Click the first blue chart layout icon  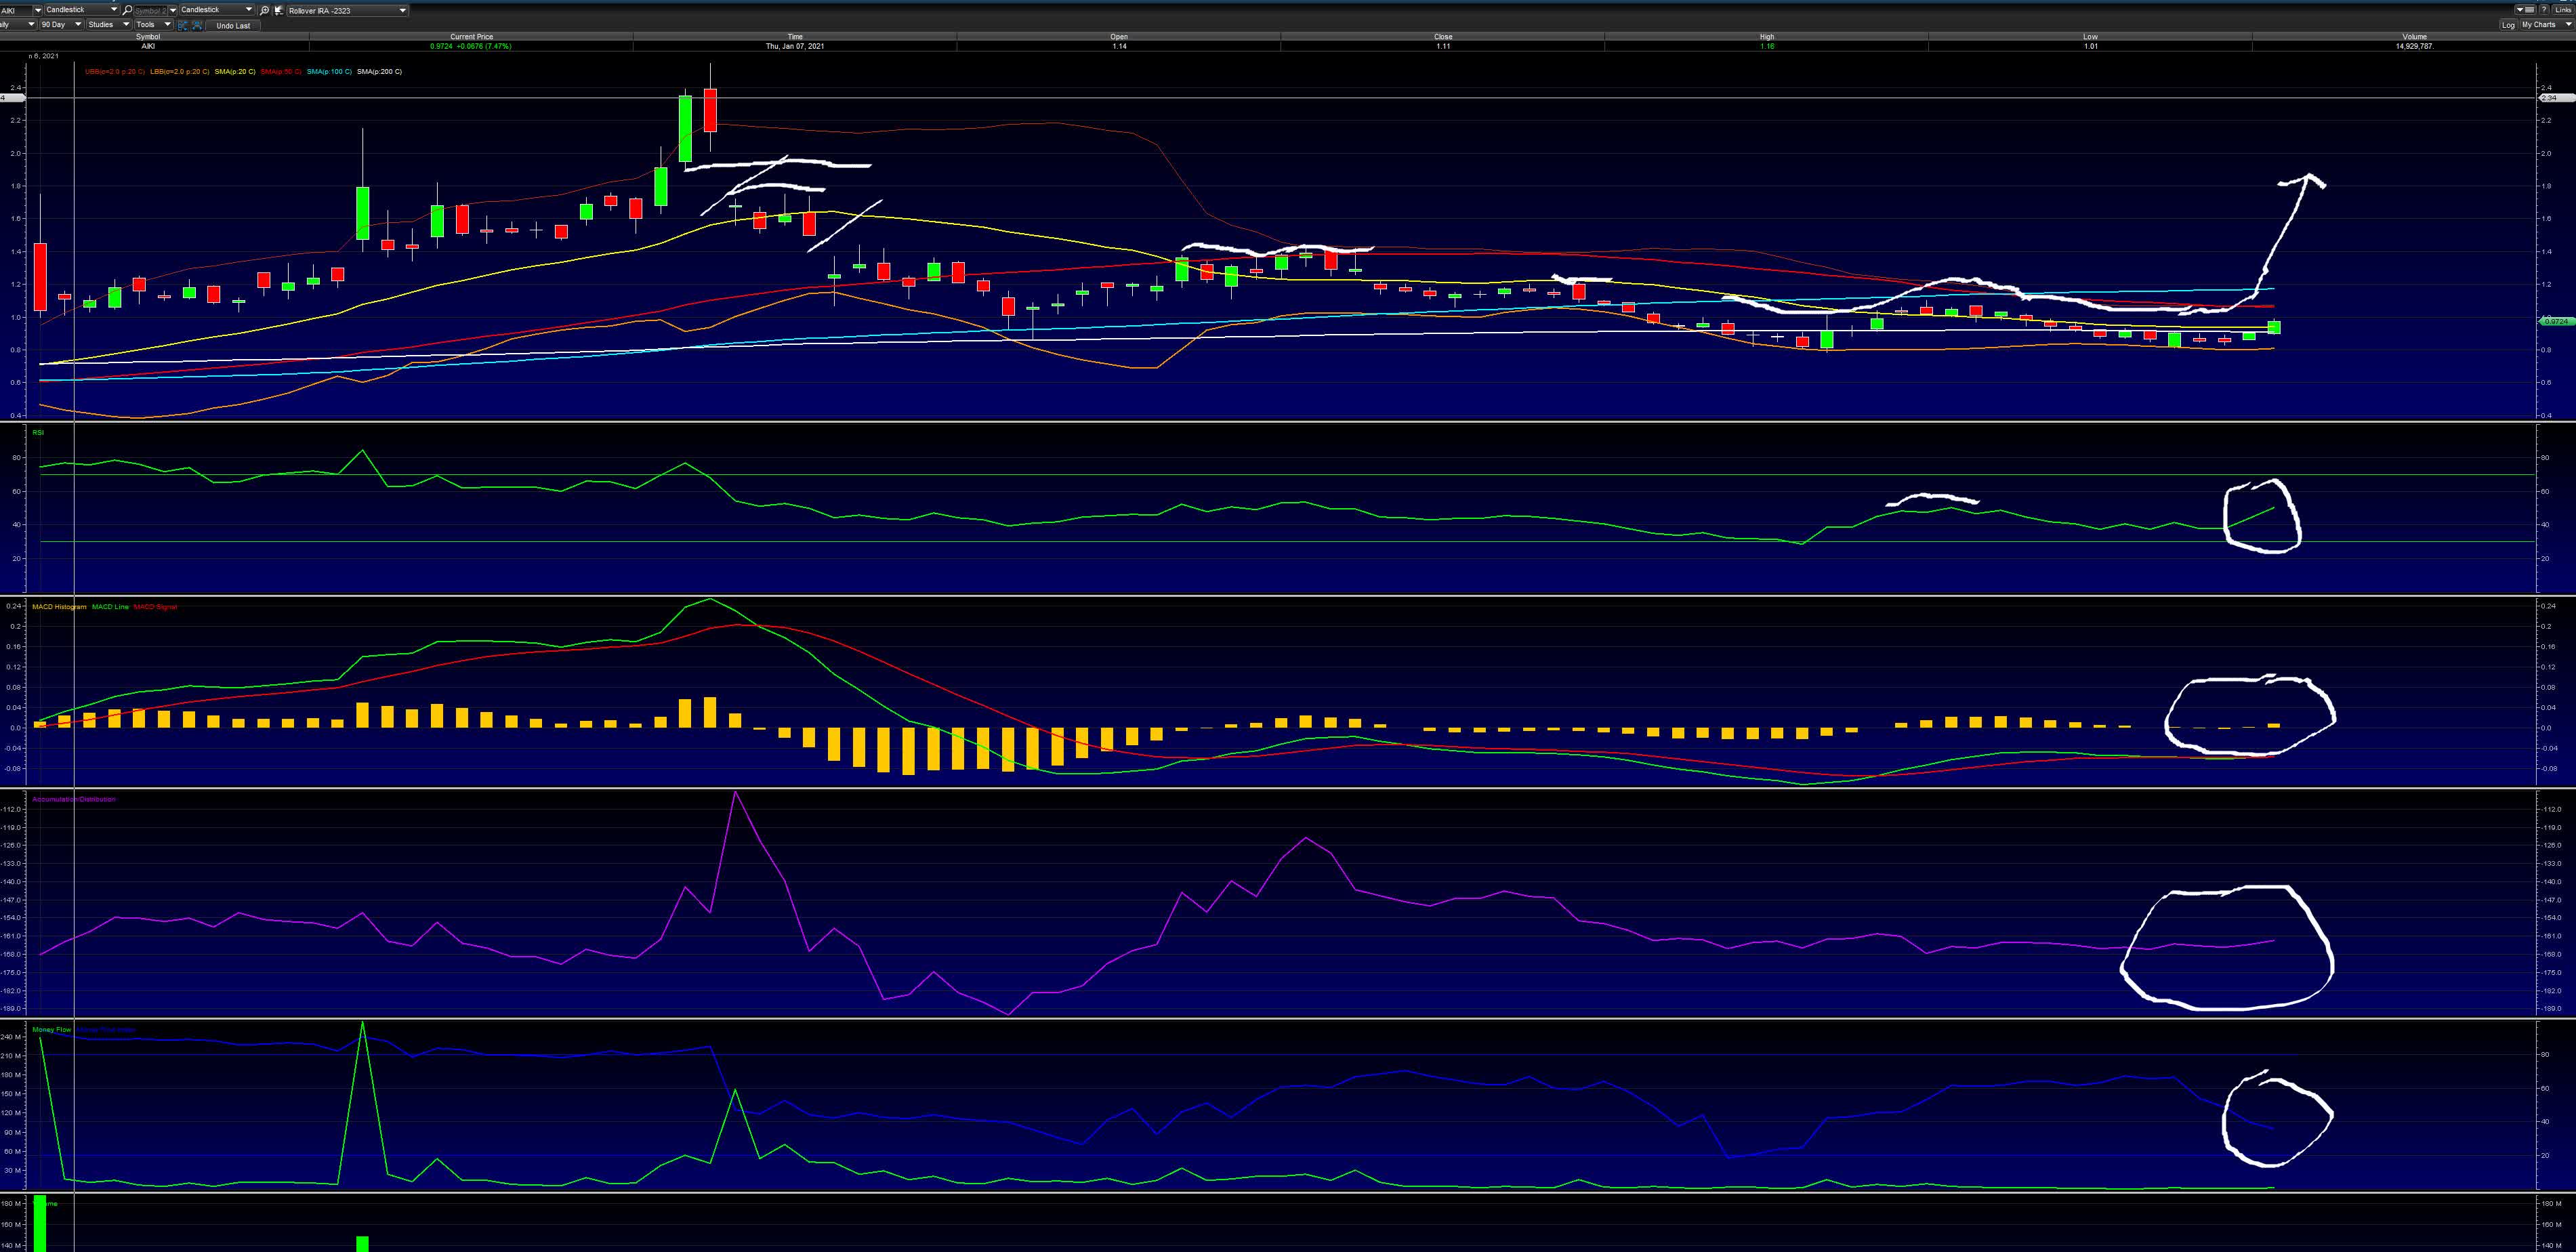(x=182, y=25)
